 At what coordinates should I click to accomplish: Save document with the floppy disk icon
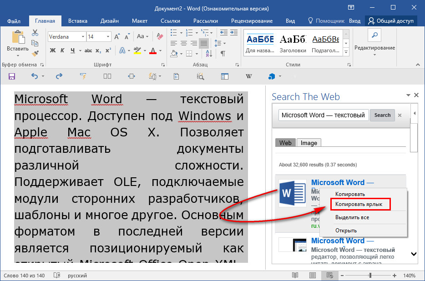pos(12,76)
